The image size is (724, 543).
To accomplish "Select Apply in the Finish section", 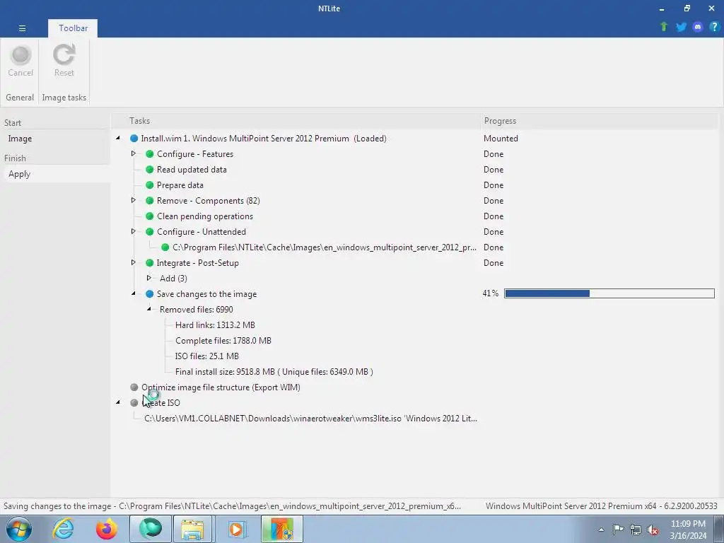I will [x=19, y=174].
